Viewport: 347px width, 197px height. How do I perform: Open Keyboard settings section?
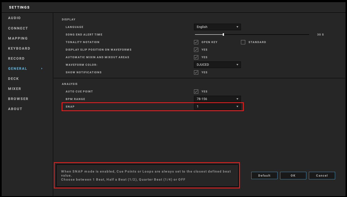tap(19, 48)
